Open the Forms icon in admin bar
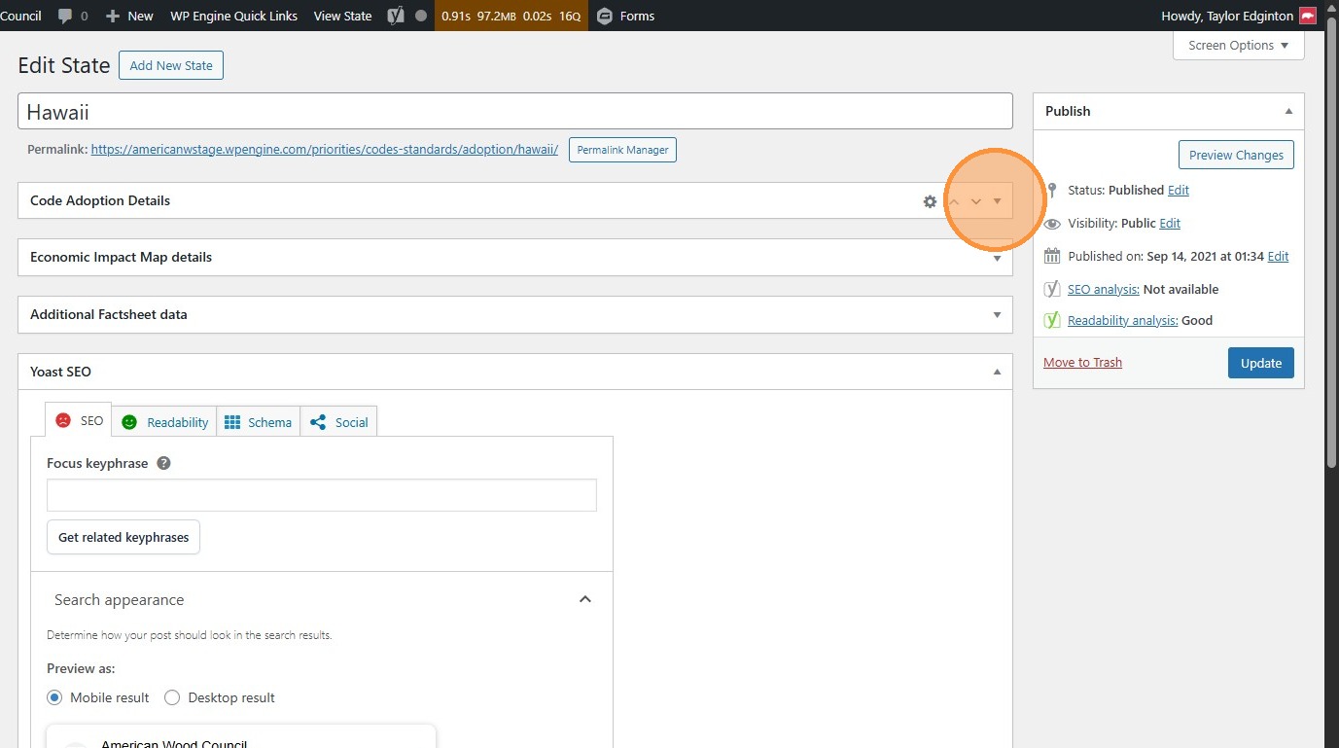The width and height of the screenshot is (1339, 748). click(605, 16)
